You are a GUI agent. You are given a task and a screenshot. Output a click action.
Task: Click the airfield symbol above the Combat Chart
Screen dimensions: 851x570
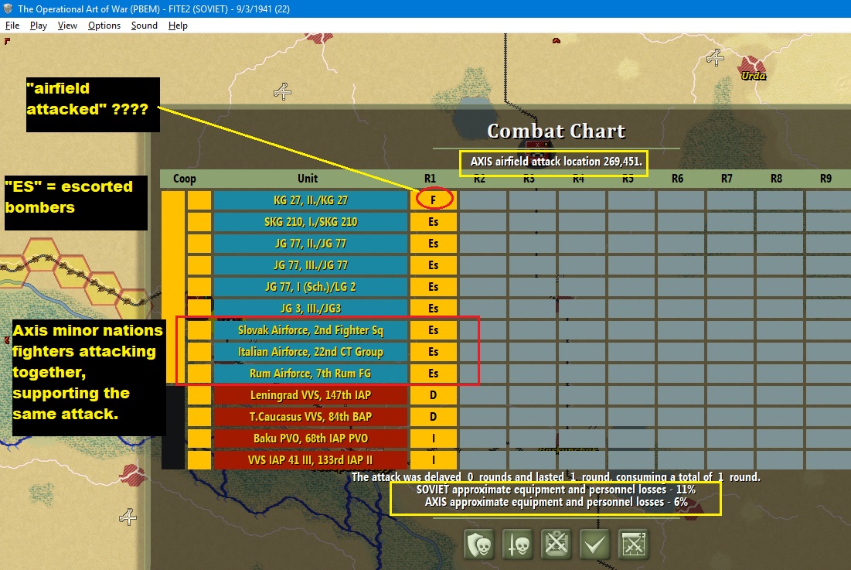(x=282, y=91)
